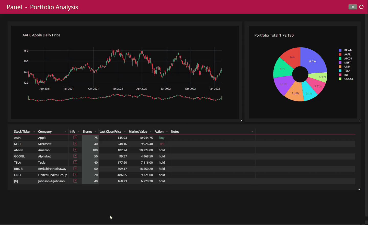Hide GOOGL slice via its legend entry
Image resolution: width=368 pixels, height=225 pixels.
[346, 79]
